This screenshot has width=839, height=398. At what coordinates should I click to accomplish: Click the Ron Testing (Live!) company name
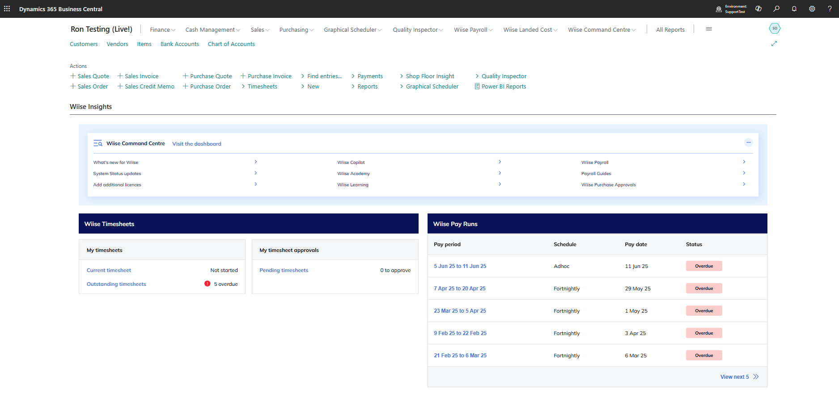point(102,29)
